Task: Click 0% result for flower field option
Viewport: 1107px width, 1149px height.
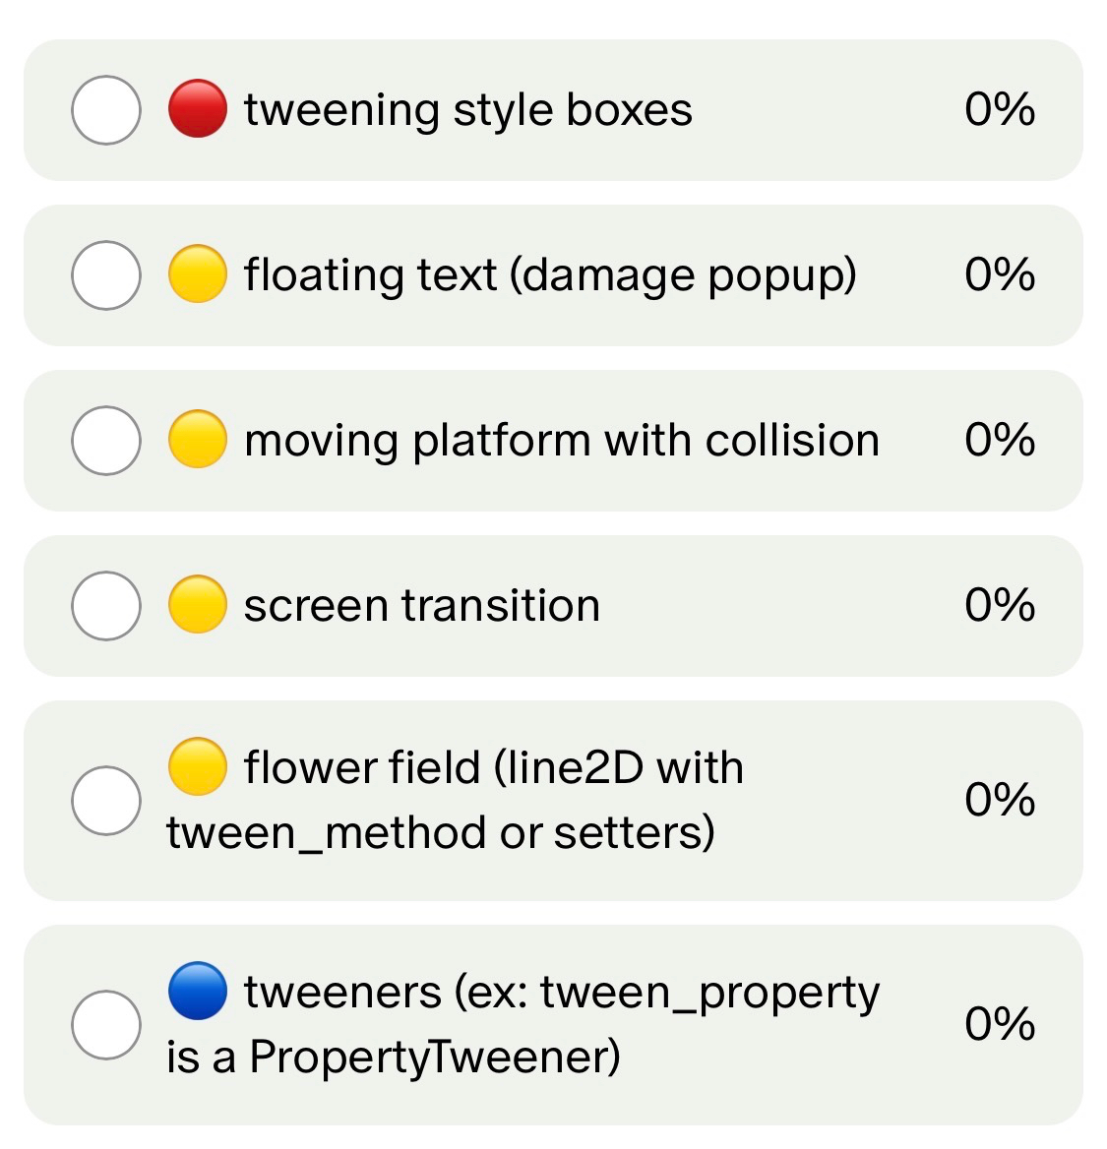Action: pyautogui.click(x=1000, y=801)
